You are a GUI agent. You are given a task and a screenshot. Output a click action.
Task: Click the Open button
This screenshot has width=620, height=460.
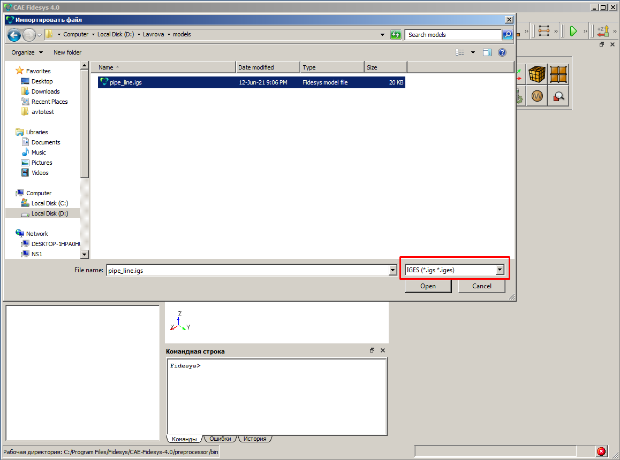coord(428,286)
